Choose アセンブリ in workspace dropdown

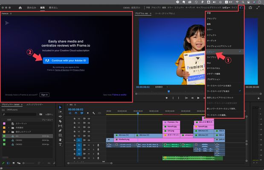click(x=225, y=19)
